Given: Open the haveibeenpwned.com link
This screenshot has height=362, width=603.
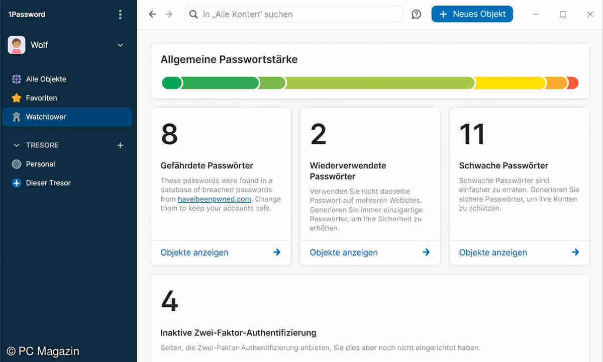Looking at the screenshot, I should [214, 199].
